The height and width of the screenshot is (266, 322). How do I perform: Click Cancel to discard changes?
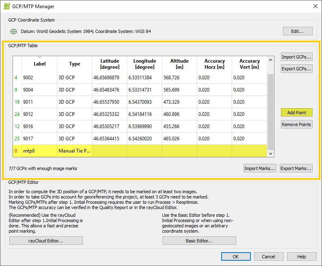pyautogui.click(x=268, y=257)
